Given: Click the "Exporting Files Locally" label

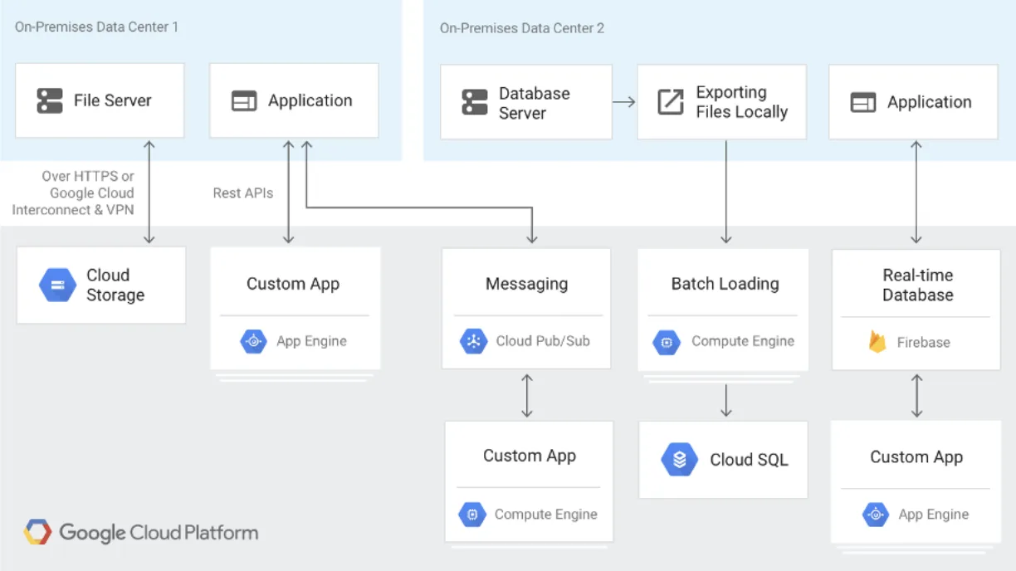Looking at the screenshot, I should tap(742, 102).
